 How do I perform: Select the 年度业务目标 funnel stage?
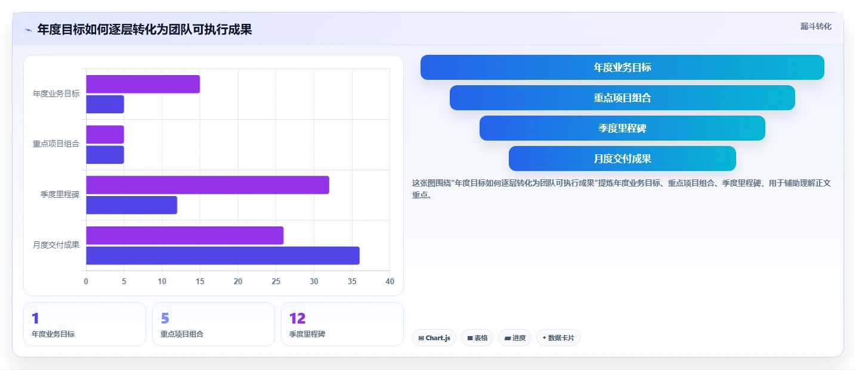622,67
